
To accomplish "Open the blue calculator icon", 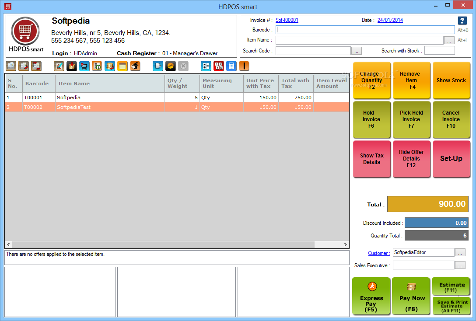I will pyautogui.click(x=231, y=66).
